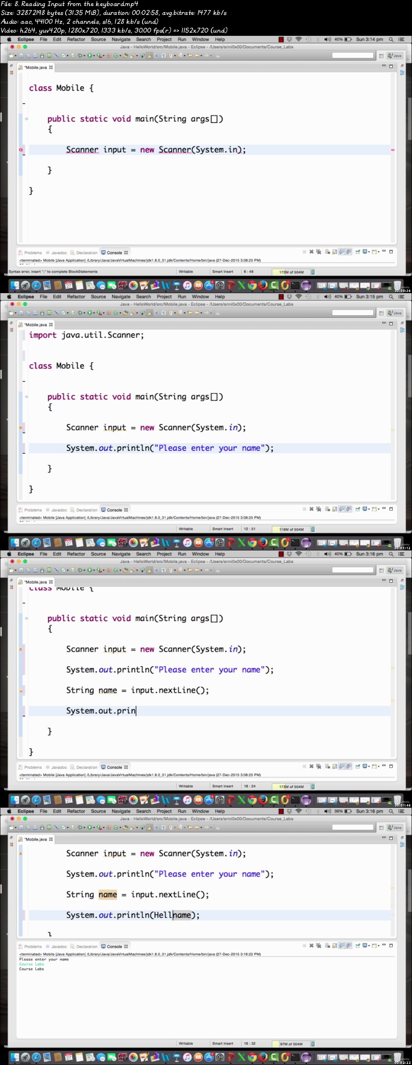412x1065 pixels.
Task: Open Debug dropdown arrow in second frame's toolbar
Action: (x=84, y=312)
